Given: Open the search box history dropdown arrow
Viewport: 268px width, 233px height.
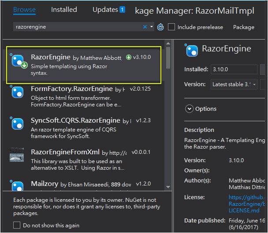Looking at the screenshot, I should coord(152,27).
